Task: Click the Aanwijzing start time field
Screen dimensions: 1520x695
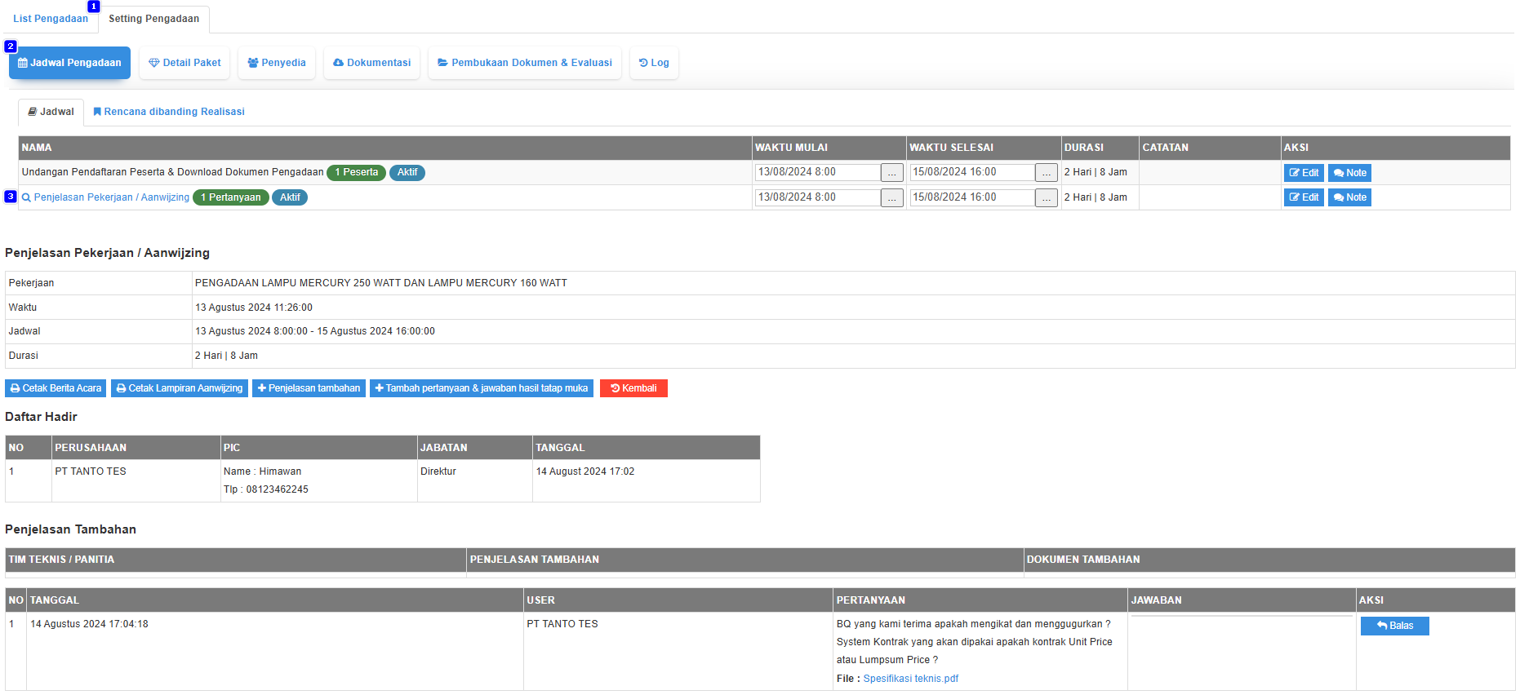Action: [816, 197]
